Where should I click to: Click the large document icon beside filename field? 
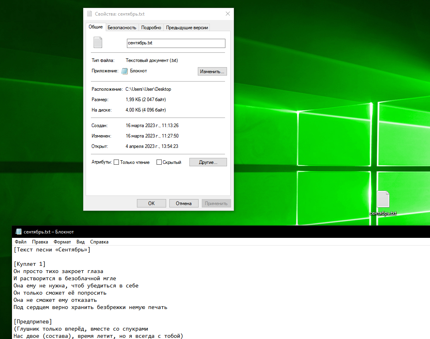click(98, 42)
